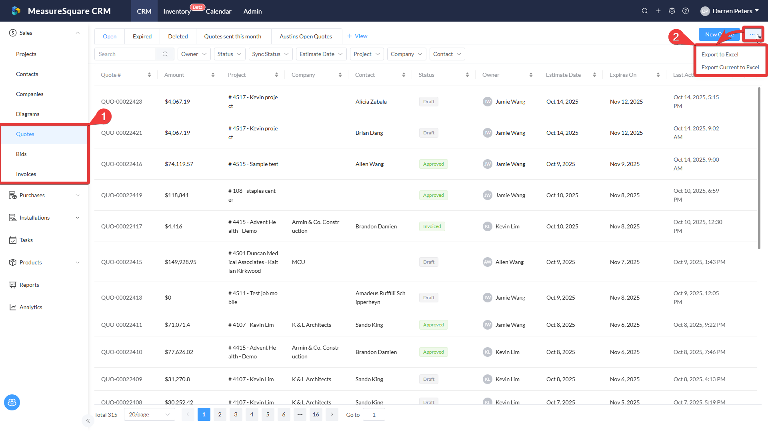Click the add View link
The image size is (768, 432).
357,36
